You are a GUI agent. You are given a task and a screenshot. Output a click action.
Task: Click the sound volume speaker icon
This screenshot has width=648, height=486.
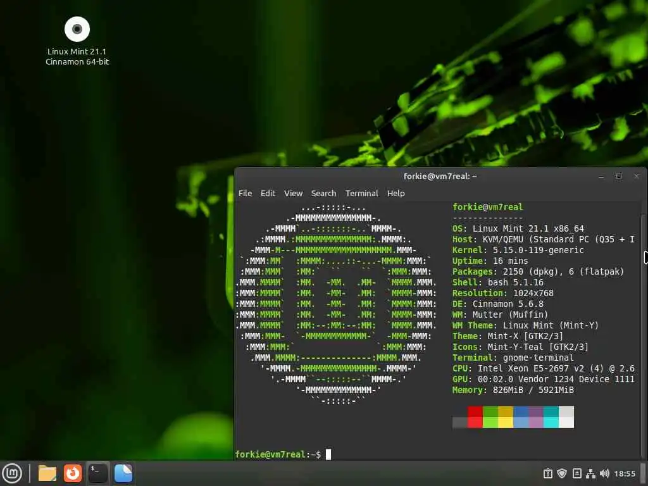pyautogui.click(x=604, y=473)
